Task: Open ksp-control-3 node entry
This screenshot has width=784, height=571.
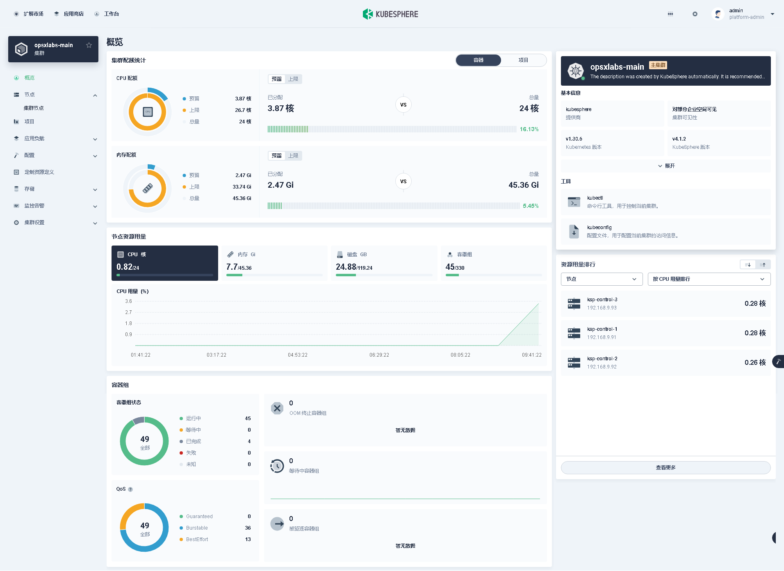Action: pos(666,304)
